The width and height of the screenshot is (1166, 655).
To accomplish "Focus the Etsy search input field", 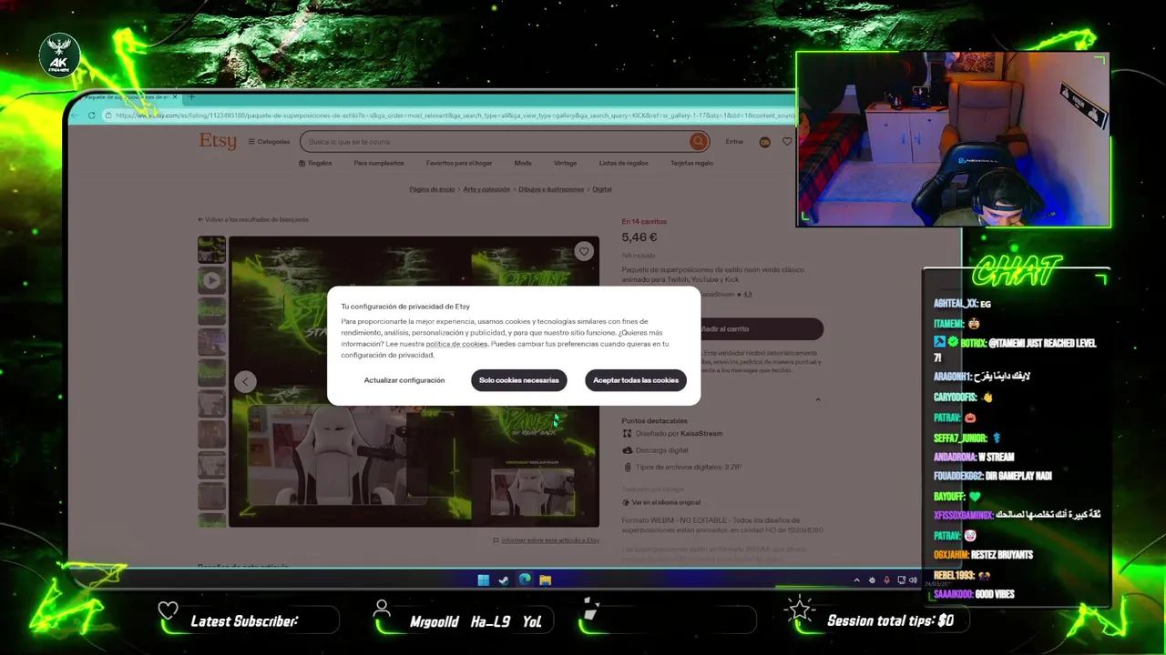I will click(x=497, y=142).
